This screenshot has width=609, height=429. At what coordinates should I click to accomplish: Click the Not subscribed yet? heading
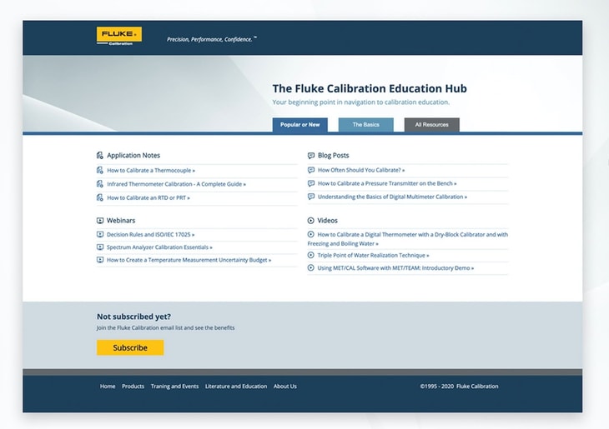(x=133, y=317)
